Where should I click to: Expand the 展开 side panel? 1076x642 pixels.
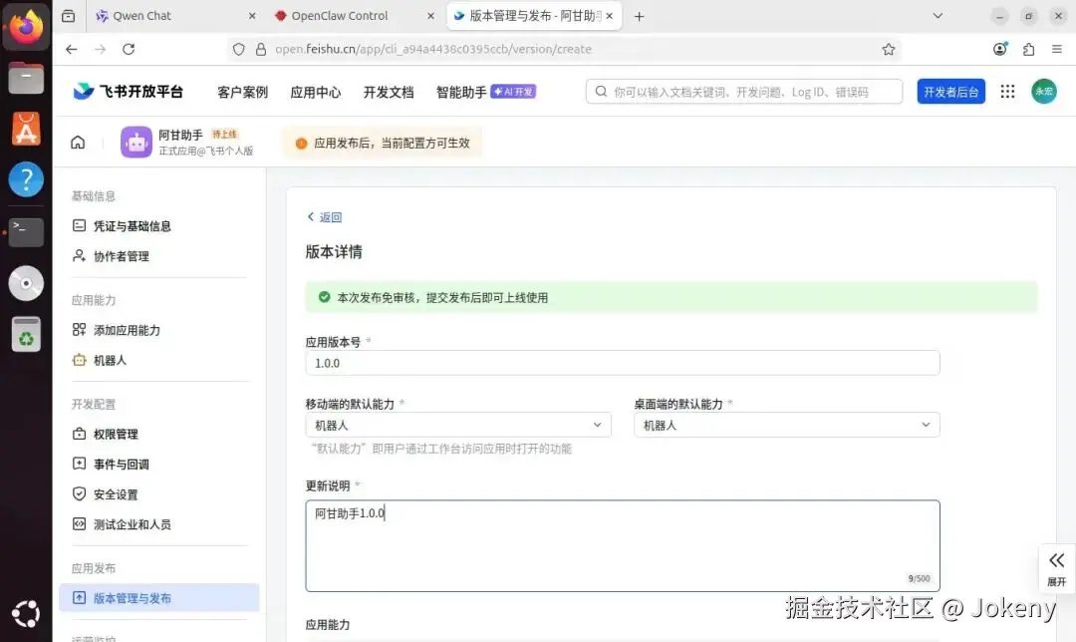pyautogui.click(x=1057, y=568)
